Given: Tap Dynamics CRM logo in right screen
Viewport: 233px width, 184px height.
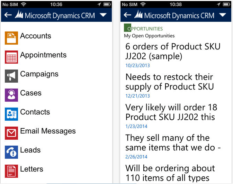Looking at the screenshot, I should click(x=138, y=14).
